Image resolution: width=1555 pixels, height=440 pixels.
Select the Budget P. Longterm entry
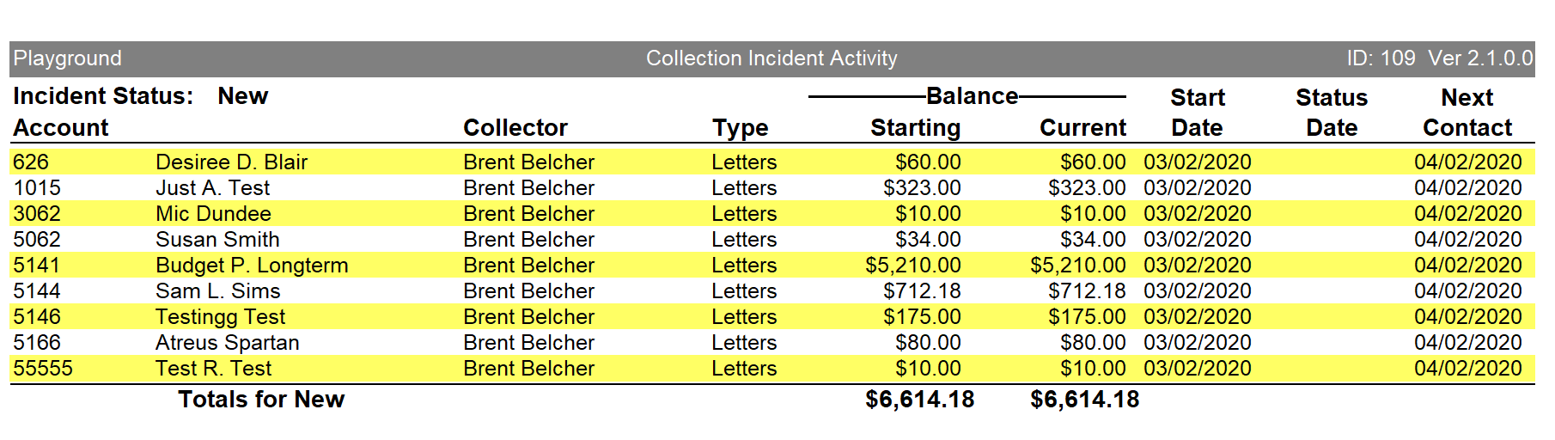252,265
